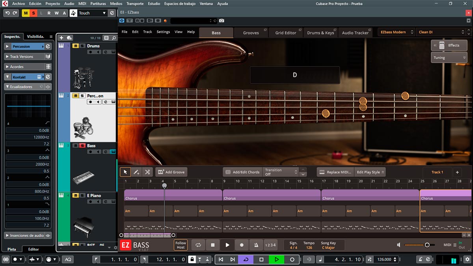Mute the Drums track

75,46
